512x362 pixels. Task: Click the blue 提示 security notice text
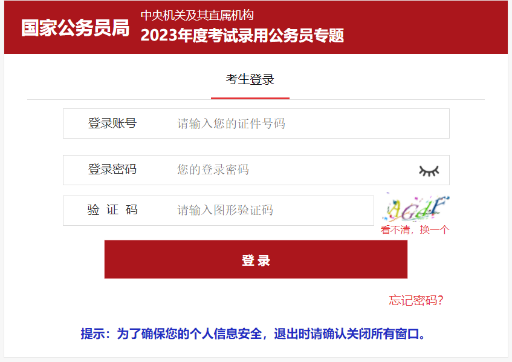(253, 334)
